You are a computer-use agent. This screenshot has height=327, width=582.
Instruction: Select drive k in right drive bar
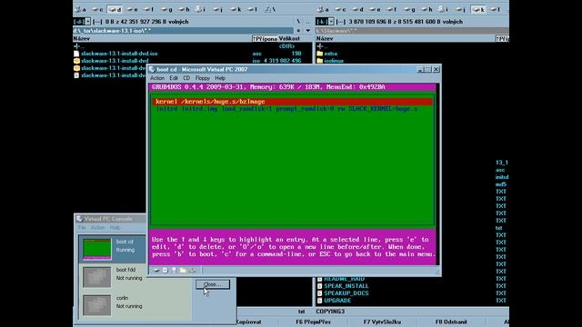pos(478,9)
